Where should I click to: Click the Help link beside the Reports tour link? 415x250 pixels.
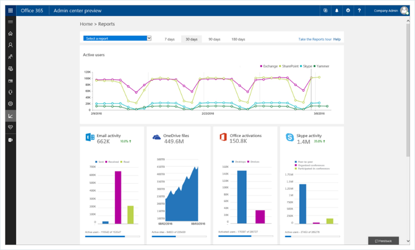(337, 39)
